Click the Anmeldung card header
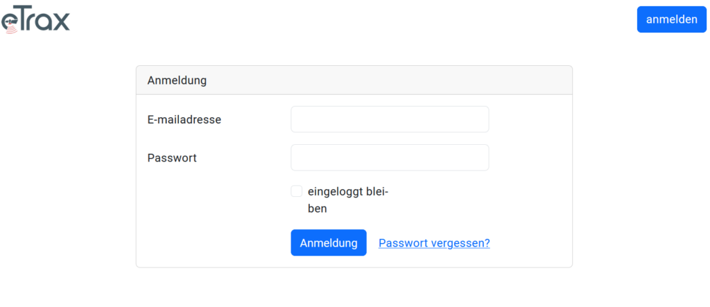Image resolution: width=710 pixels, height=307 pixels. [354, 80]
